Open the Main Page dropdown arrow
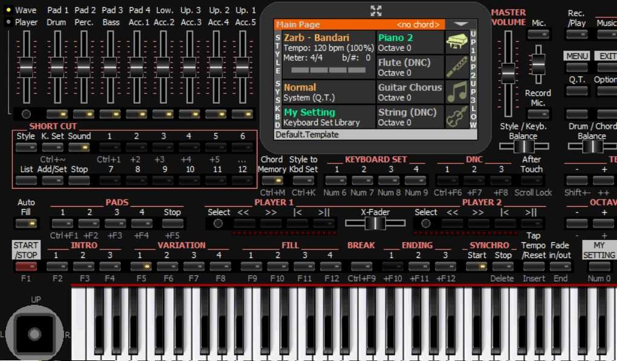Screen dimensions: 617x361 pyautogui.click(x=462, y=25)
